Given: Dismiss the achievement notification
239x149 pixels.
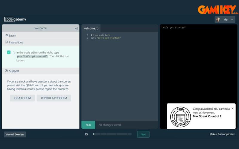Looking at the screenshot, I should (x=232, y=108).
